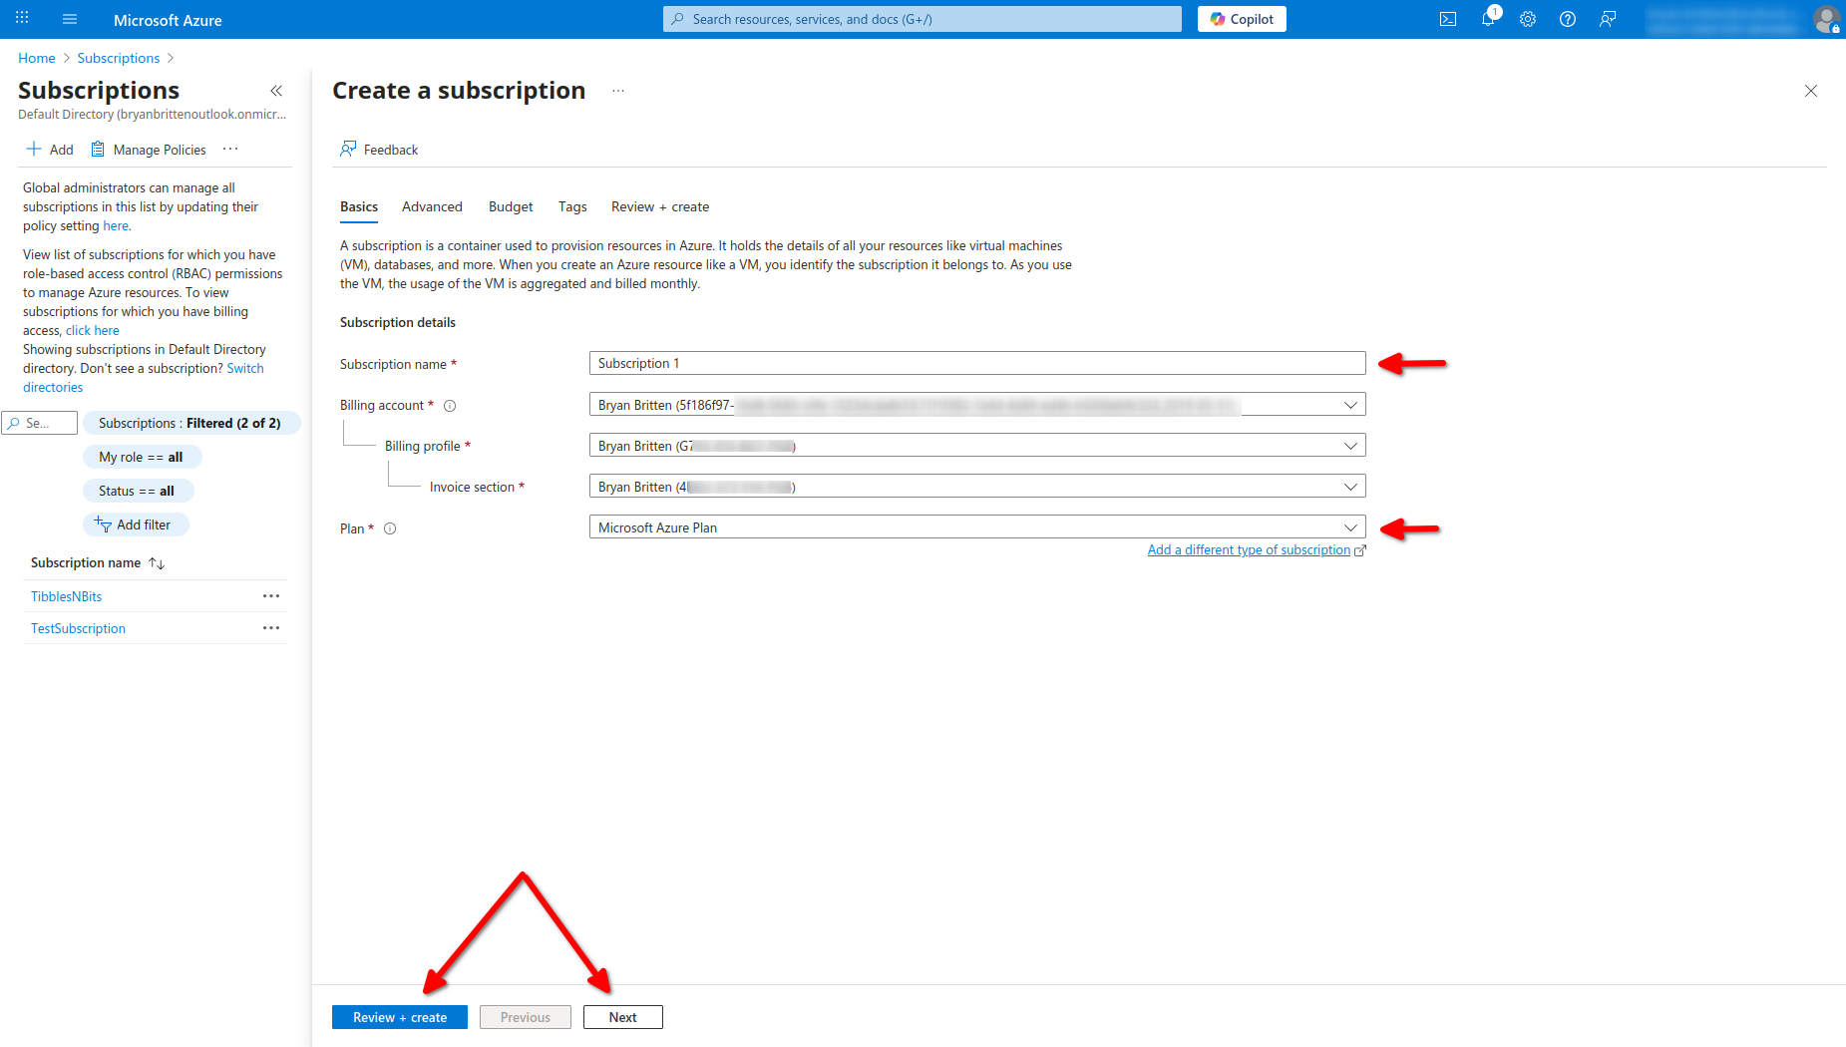
Task: Open the TestSubscription subscription
Action: coord(78,628)
